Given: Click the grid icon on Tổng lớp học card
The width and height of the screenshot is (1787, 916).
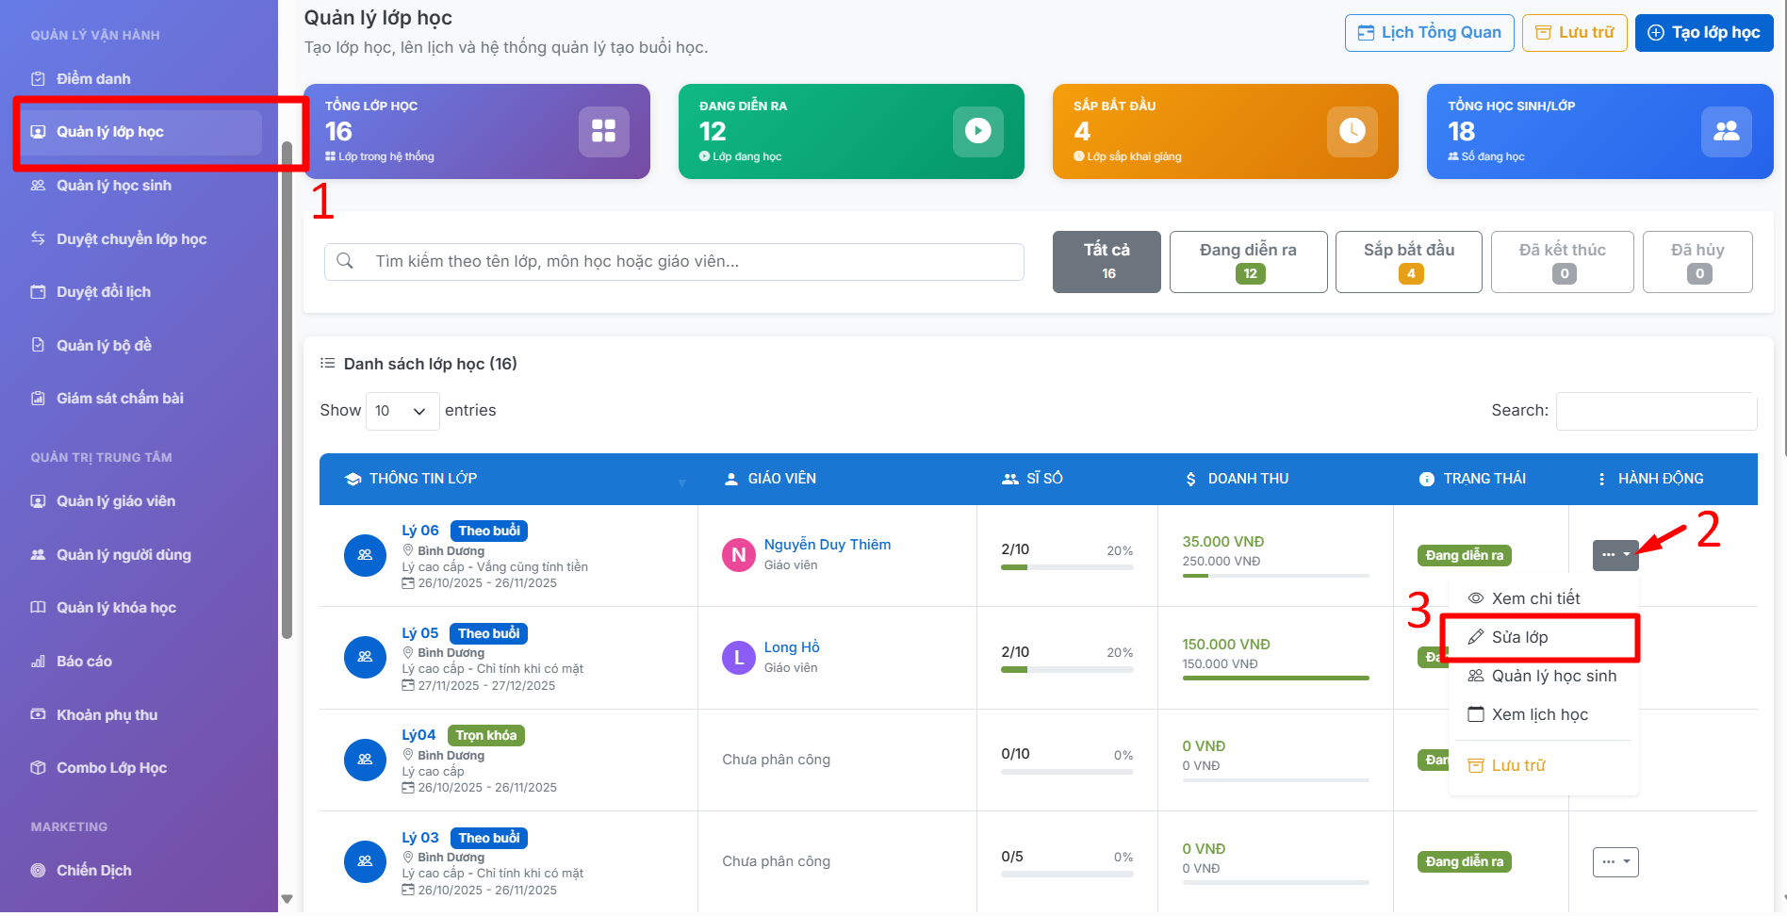Looking at the screenshot, I should pos(603,131).
